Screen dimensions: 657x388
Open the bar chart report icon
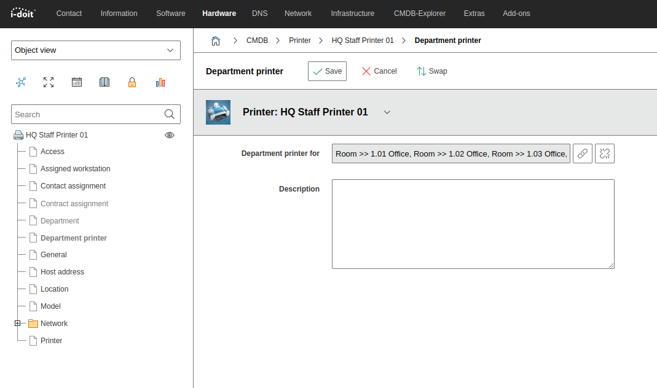pos(160,82)
